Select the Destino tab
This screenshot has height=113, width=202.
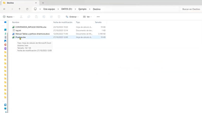[x=20, y=3]
